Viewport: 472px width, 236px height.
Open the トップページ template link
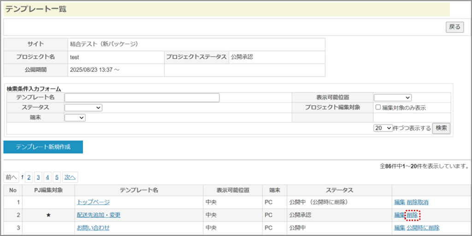click(x=93, y=202)
